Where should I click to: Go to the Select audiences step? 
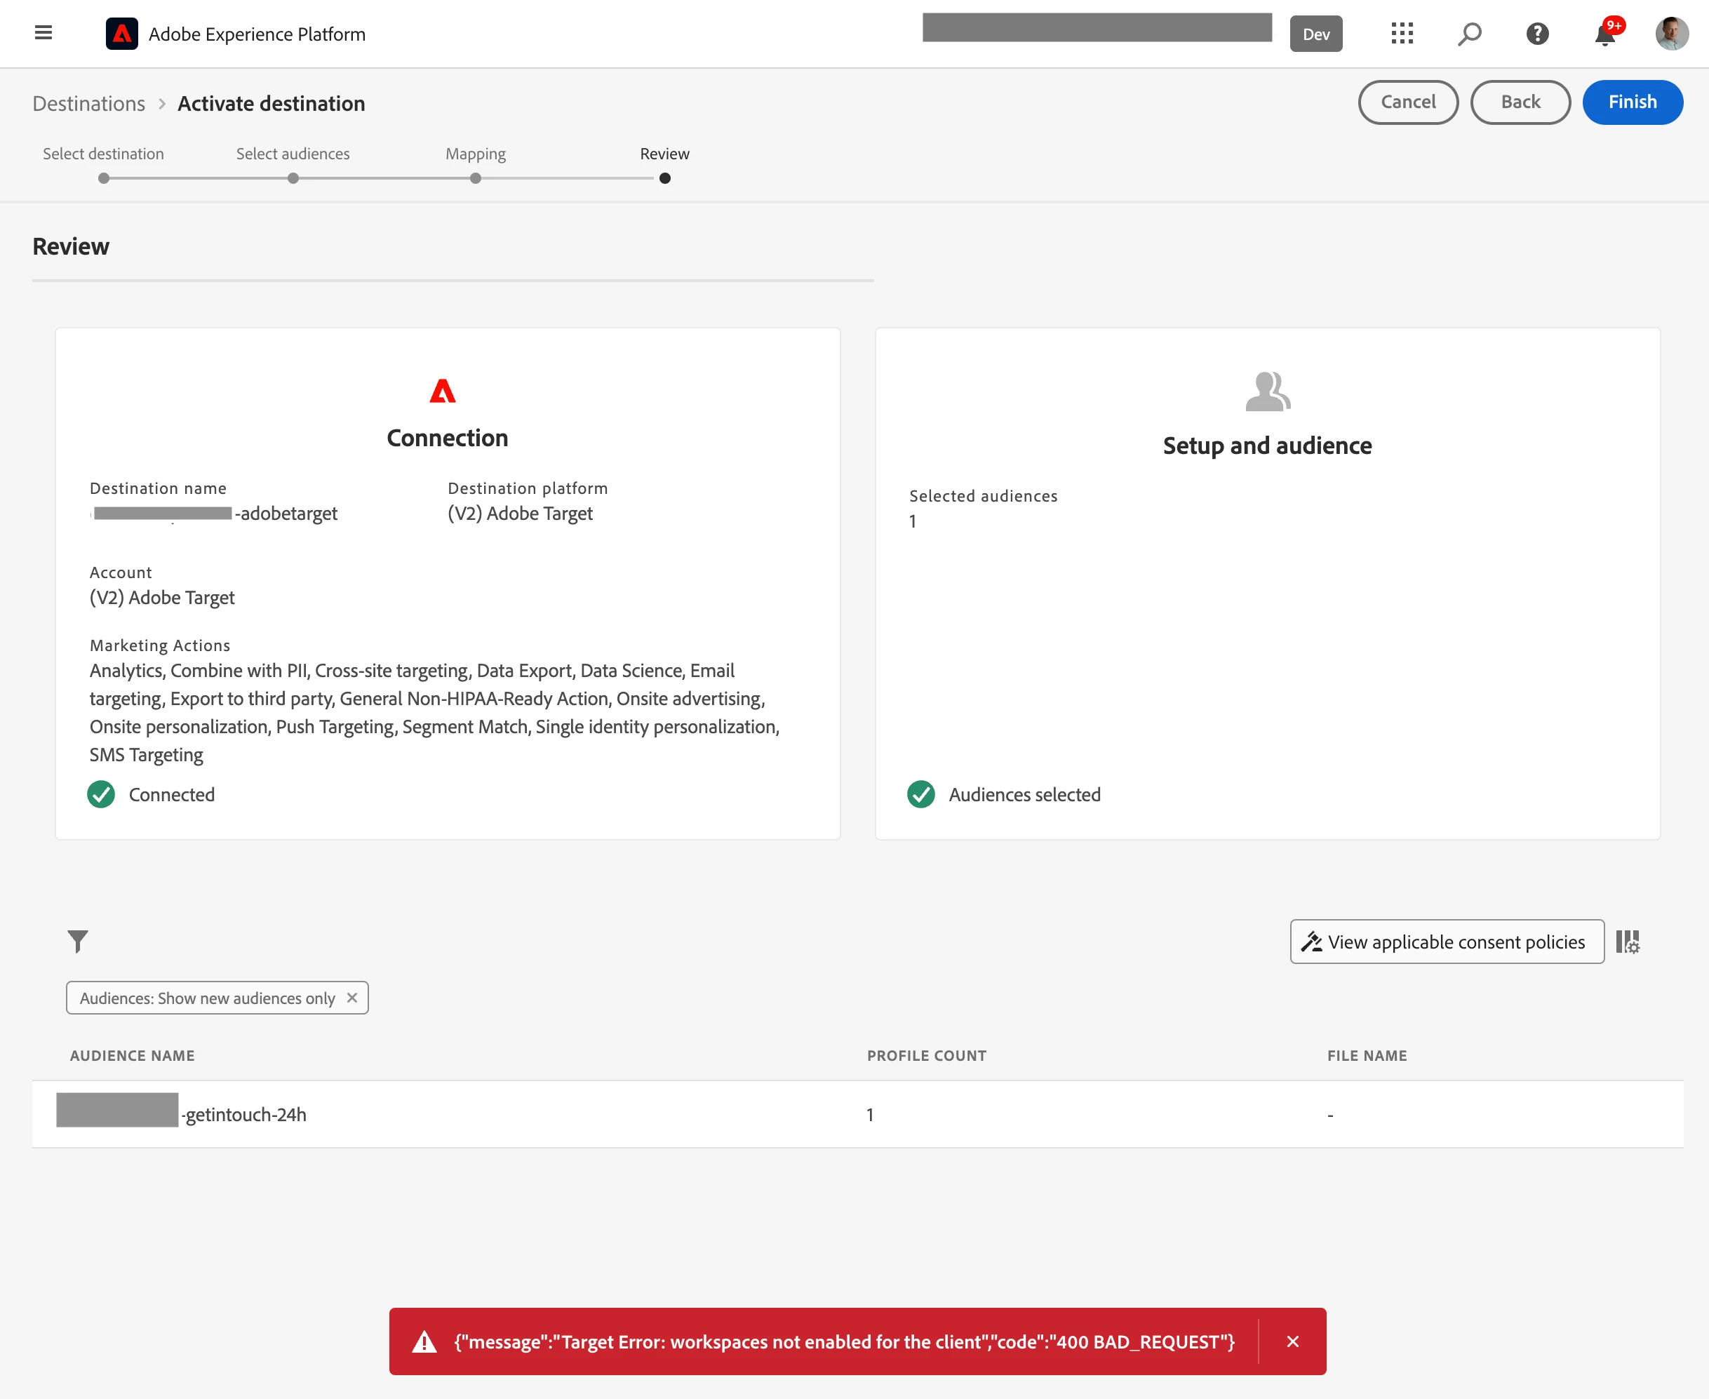click(293, 178)
